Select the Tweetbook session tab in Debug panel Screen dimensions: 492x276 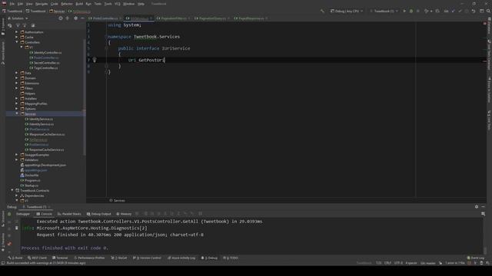click(35, 207)
